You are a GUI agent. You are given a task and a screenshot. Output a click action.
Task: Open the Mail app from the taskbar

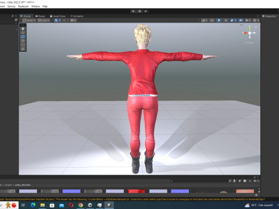click(62, 205)
